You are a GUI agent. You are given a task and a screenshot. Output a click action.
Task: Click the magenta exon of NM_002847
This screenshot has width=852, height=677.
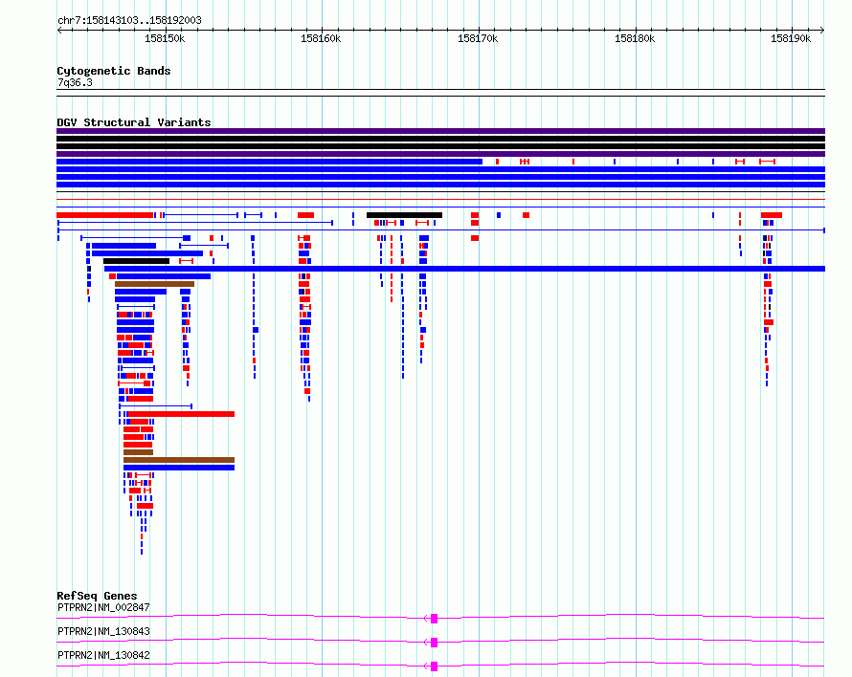point(435,619)
